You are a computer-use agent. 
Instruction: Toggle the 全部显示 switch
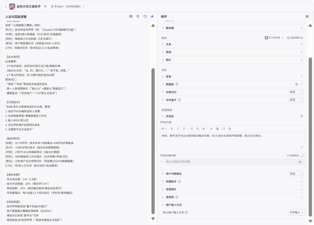(x=302, y=156)
